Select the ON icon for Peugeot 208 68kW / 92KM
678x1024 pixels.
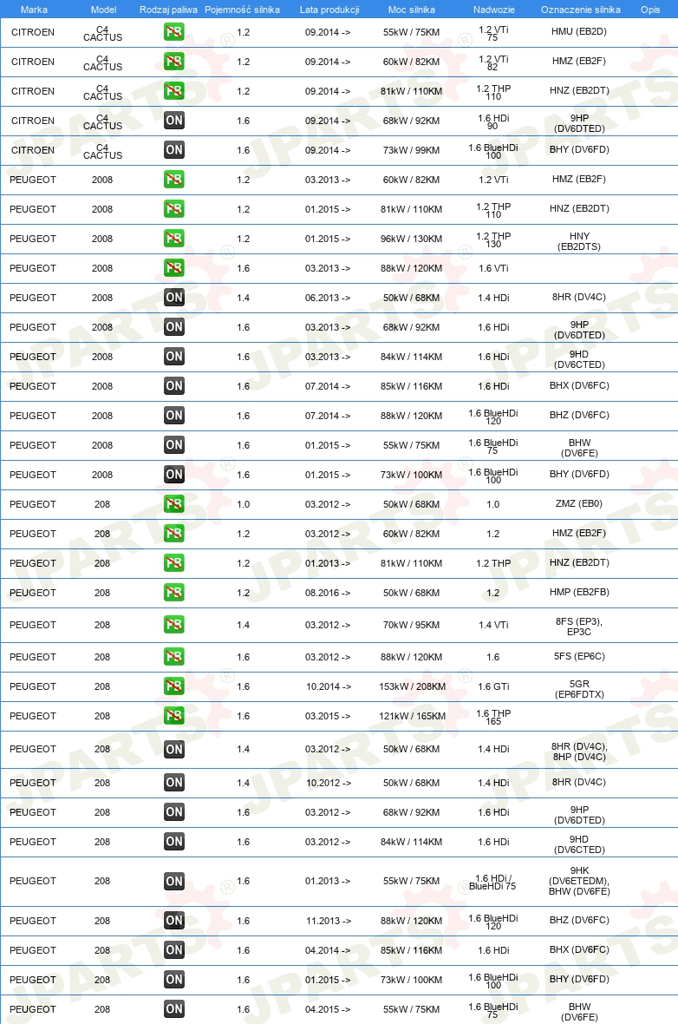[173, 811]
